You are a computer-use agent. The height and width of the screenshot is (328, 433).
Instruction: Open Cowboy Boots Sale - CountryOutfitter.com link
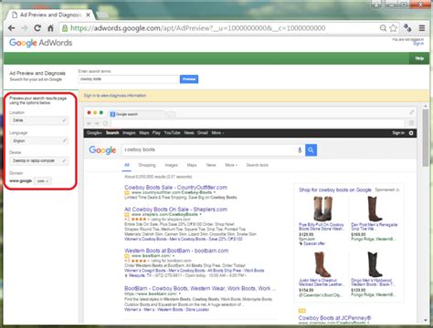tap(176, 188)
